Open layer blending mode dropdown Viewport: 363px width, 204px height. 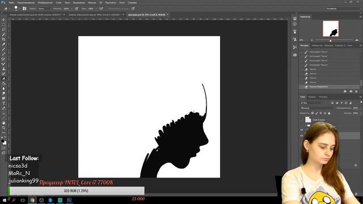point(317,108)
